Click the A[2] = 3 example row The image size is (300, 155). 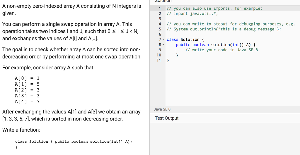click(x=27, y=90)
